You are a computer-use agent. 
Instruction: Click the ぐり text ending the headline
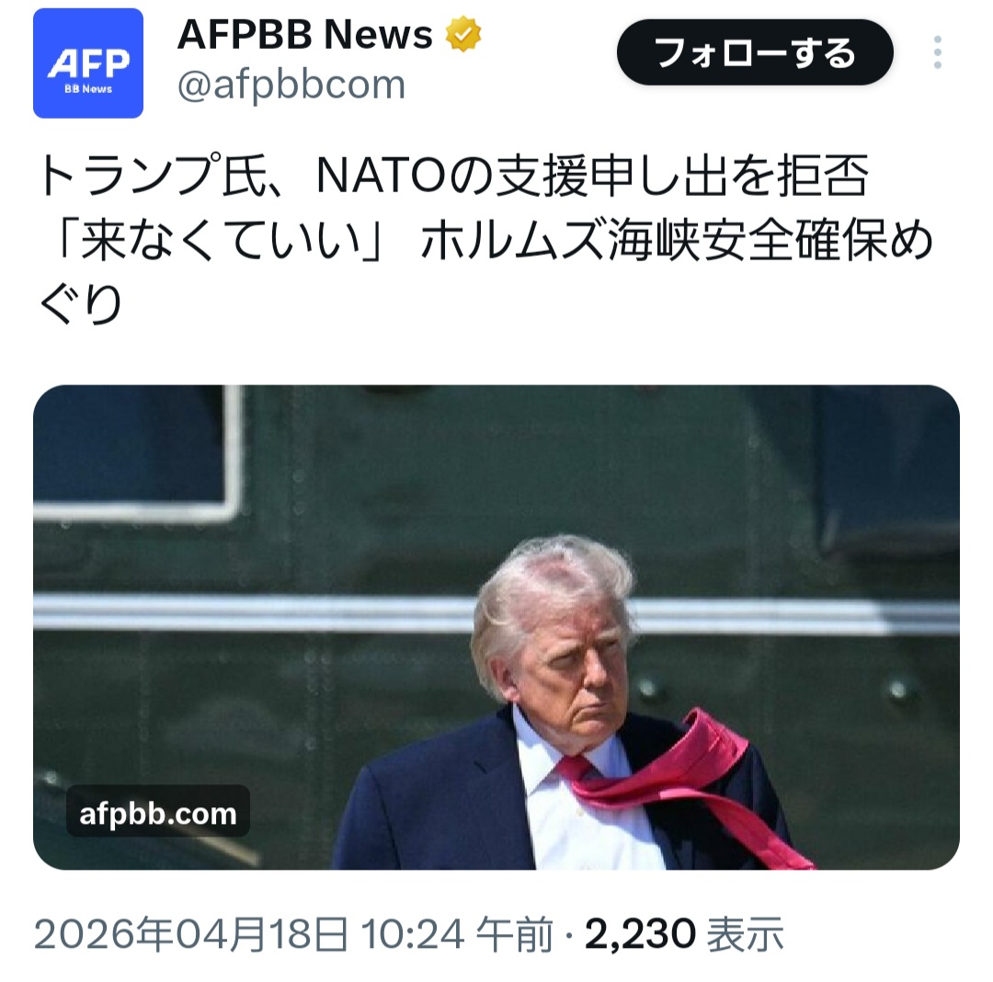[80, 304]
